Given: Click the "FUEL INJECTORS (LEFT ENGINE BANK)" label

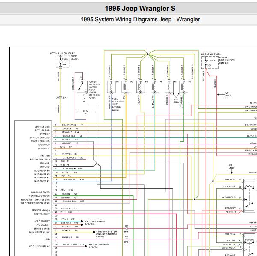Looking at the screenshot, I should coord(118,105).
